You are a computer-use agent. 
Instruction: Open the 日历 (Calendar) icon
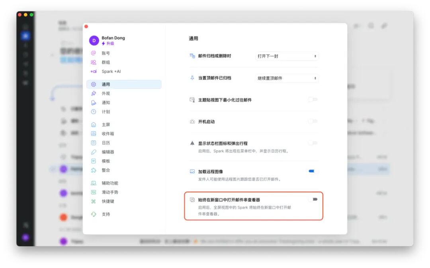[93, 143]
